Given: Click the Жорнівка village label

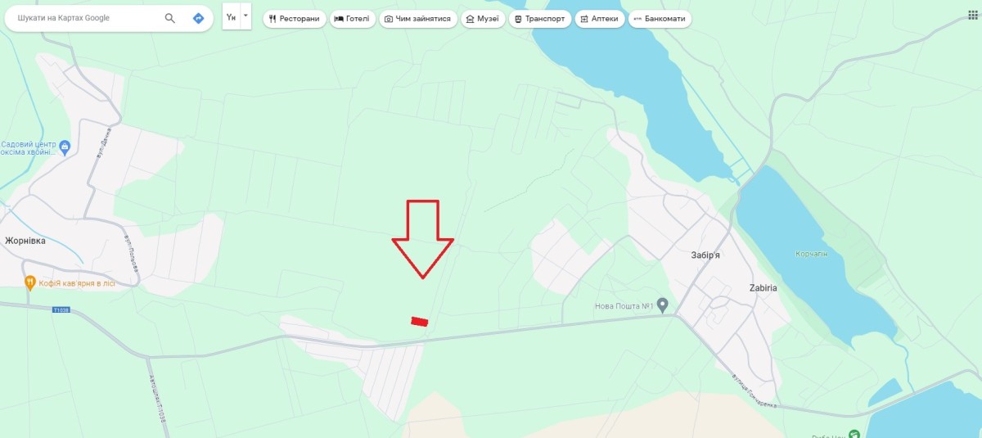Looking at the screenshot, I should coord(25,242).
